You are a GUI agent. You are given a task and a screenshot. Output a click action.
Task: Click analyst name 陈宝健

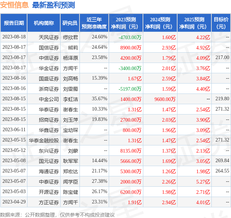71,192
